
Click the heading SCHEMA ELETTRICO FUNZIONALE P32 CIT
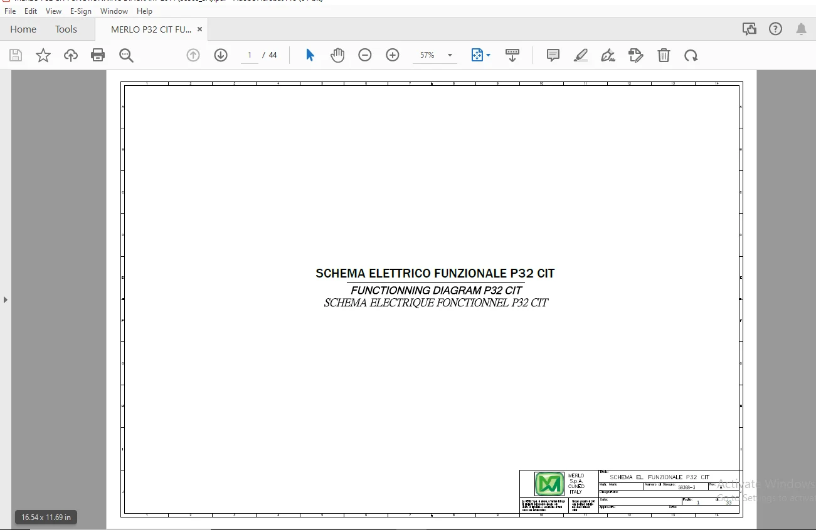pyautogui.click(x=435, y=273)
